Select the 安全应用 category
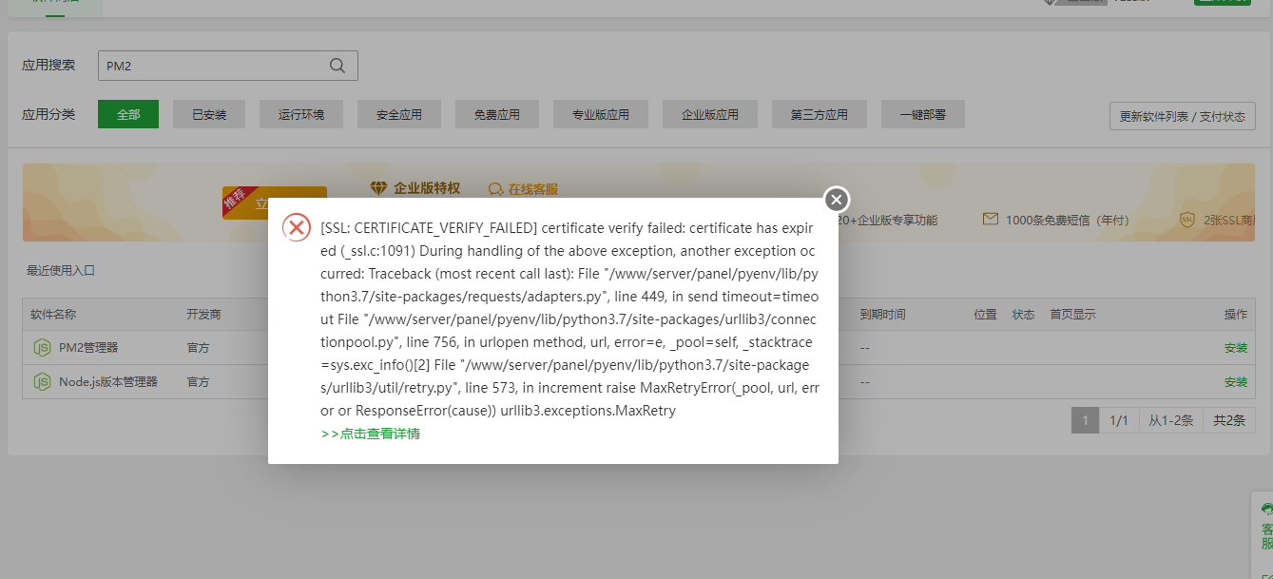This screenshot has height=579, width=1273. (x=399, y=114)
